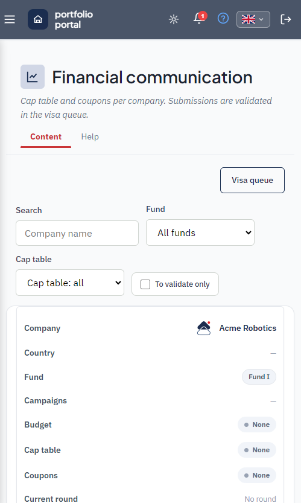Image resolution: width=301 pixels, height=503 pixels.
Task: Open the Visa queue button
Action: [252, 181]
